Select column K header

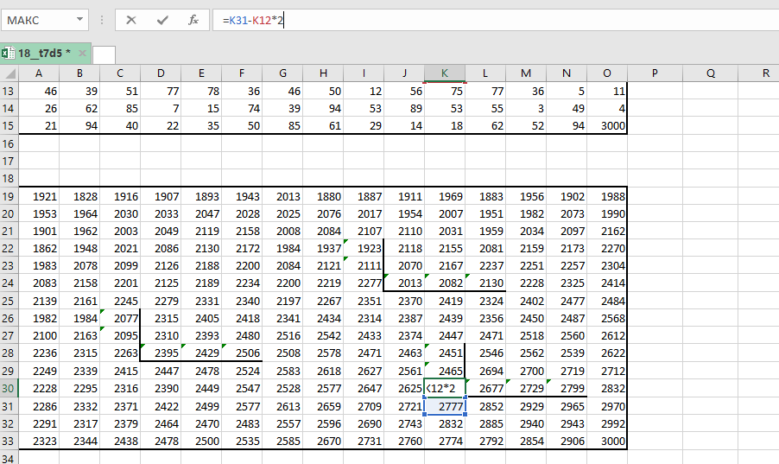tap(444, 73)
